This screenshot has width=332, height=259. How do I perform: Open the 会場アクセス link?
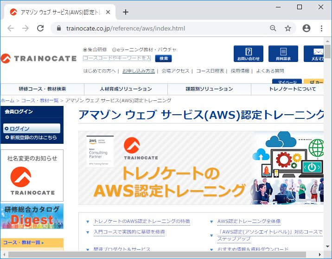click(175, 71)
